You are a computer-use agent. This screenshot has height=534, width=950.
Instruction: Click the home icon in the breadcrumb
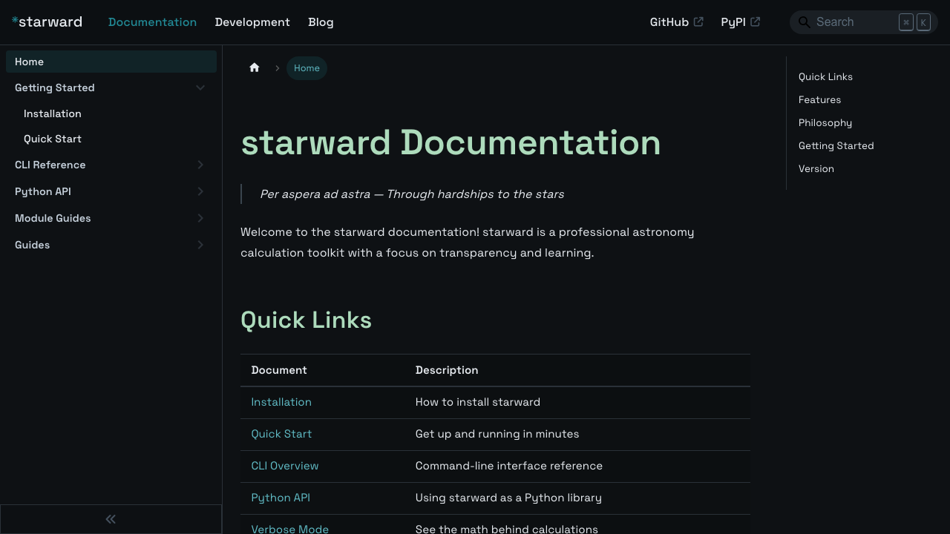[255, 67]
